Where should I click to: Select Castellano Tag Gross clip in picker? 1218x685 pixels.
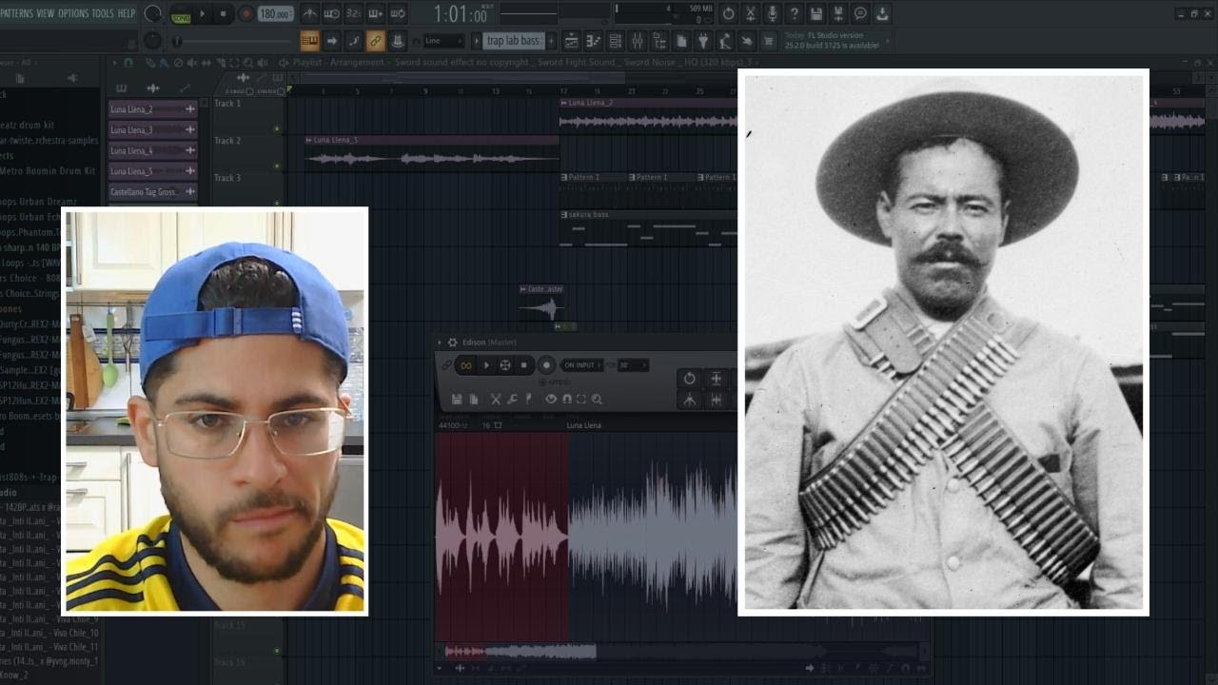coord(152,192)
